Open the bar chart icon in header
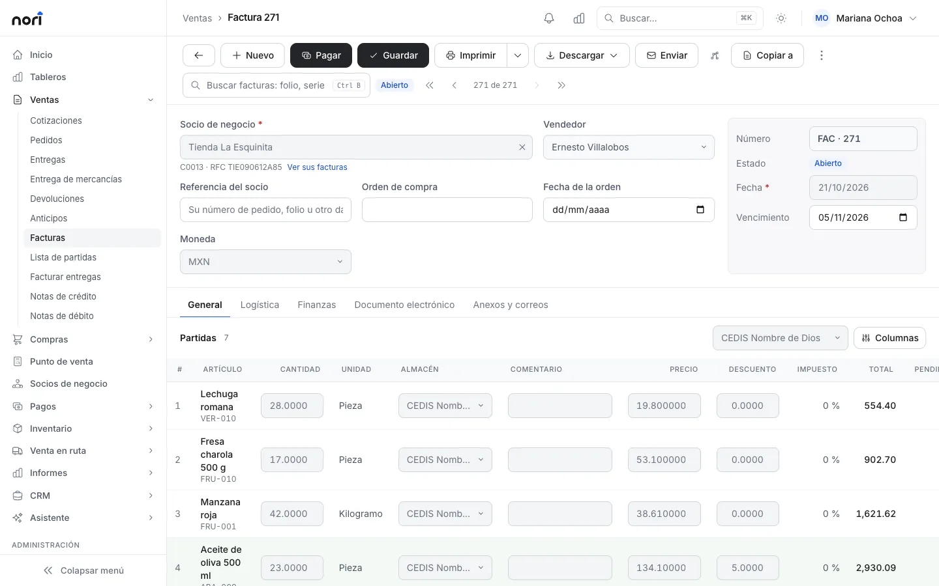The height and width of the screenshot is (586, 939). (x=579, y=18)
